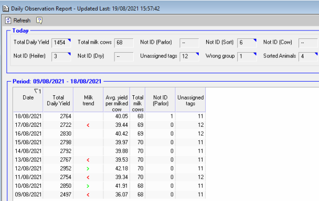Sort by Total milk cows column header
Screen dimensions: 319x201
[138, 99]
